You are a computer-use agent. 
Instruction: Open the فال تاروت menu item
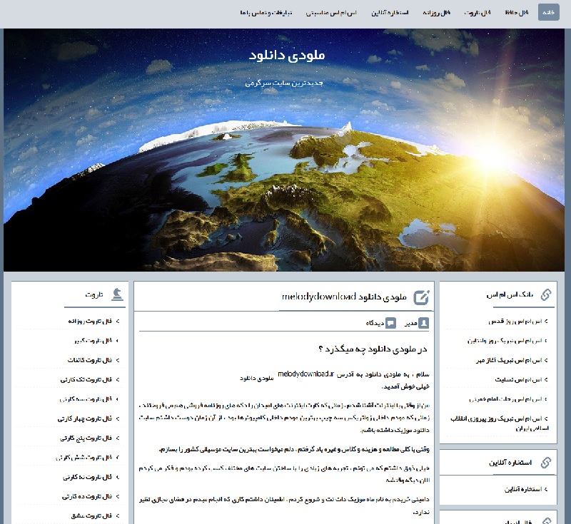477,12
